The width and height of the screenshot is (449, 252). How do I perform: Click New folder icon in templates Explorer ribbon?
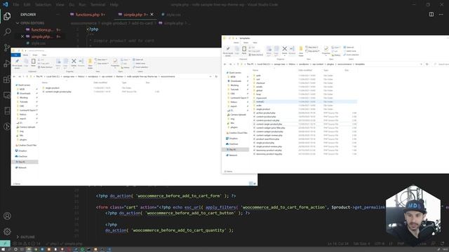pos(301,50)
